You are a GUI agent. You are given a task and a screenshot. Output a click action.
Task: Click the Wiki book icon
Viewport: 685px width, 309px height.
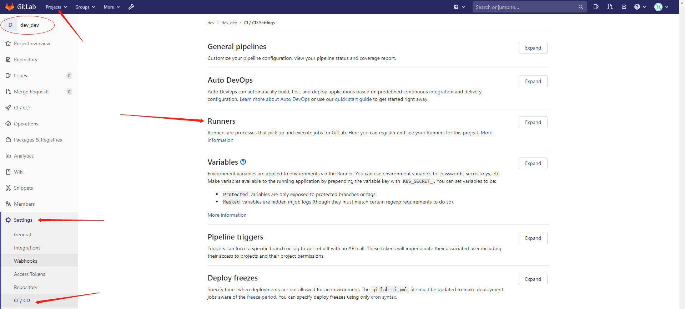[x=8, y=172]
